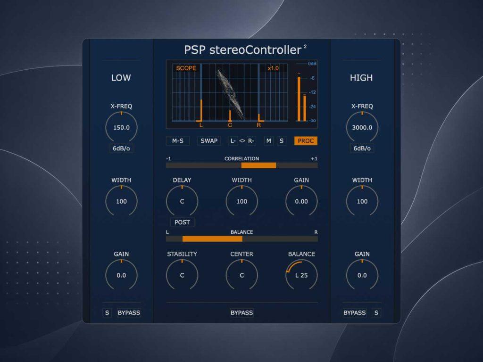Click the DELAY knob set to C
This screenshot has width=483, height=362.
tap(182, 201)
